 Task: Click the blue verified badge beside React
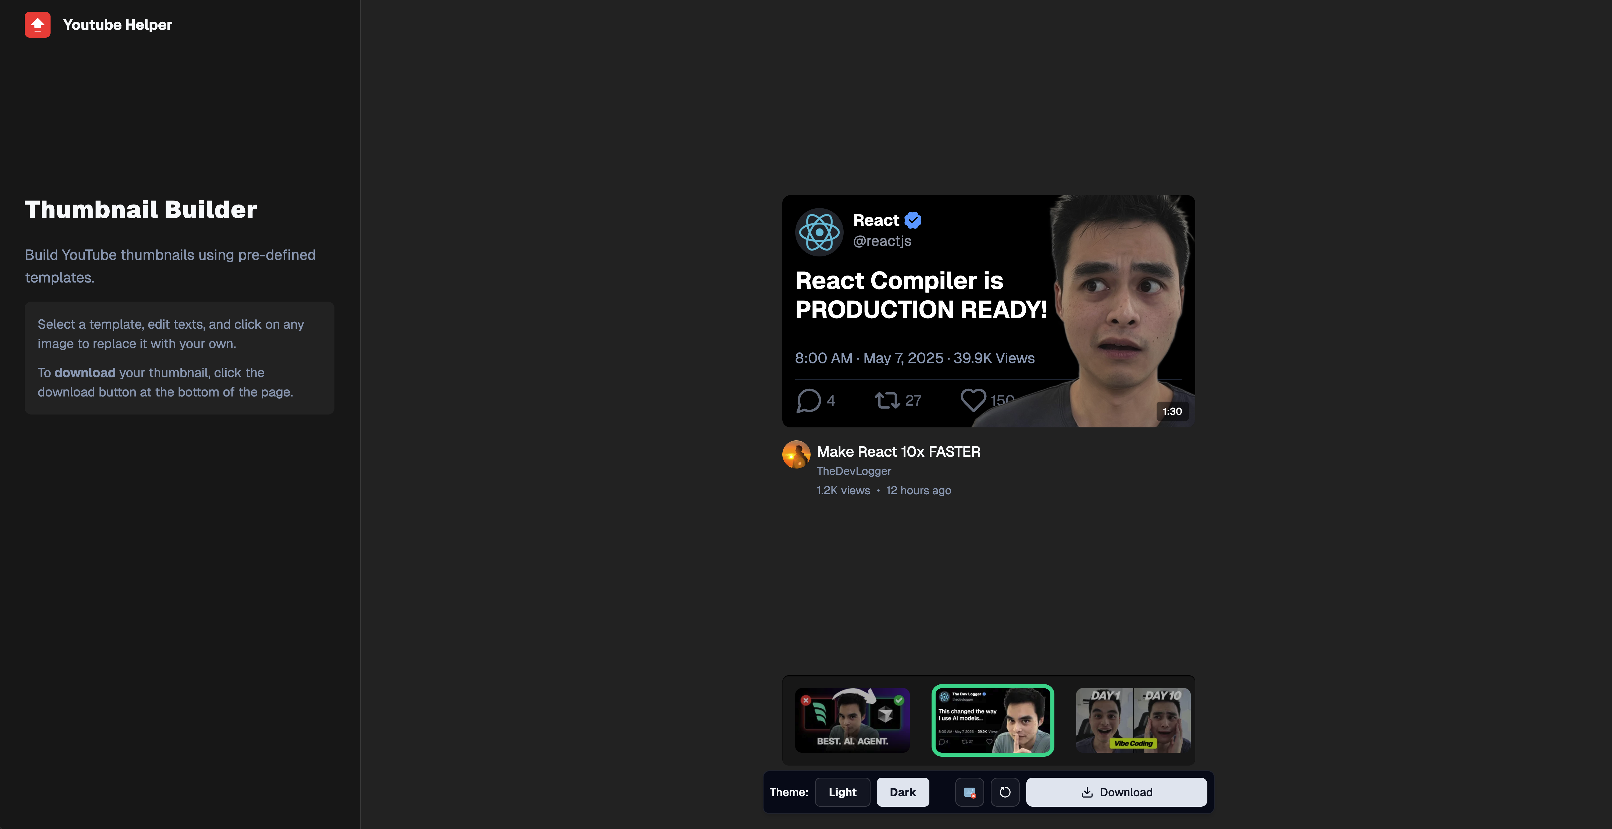(913, 220)
